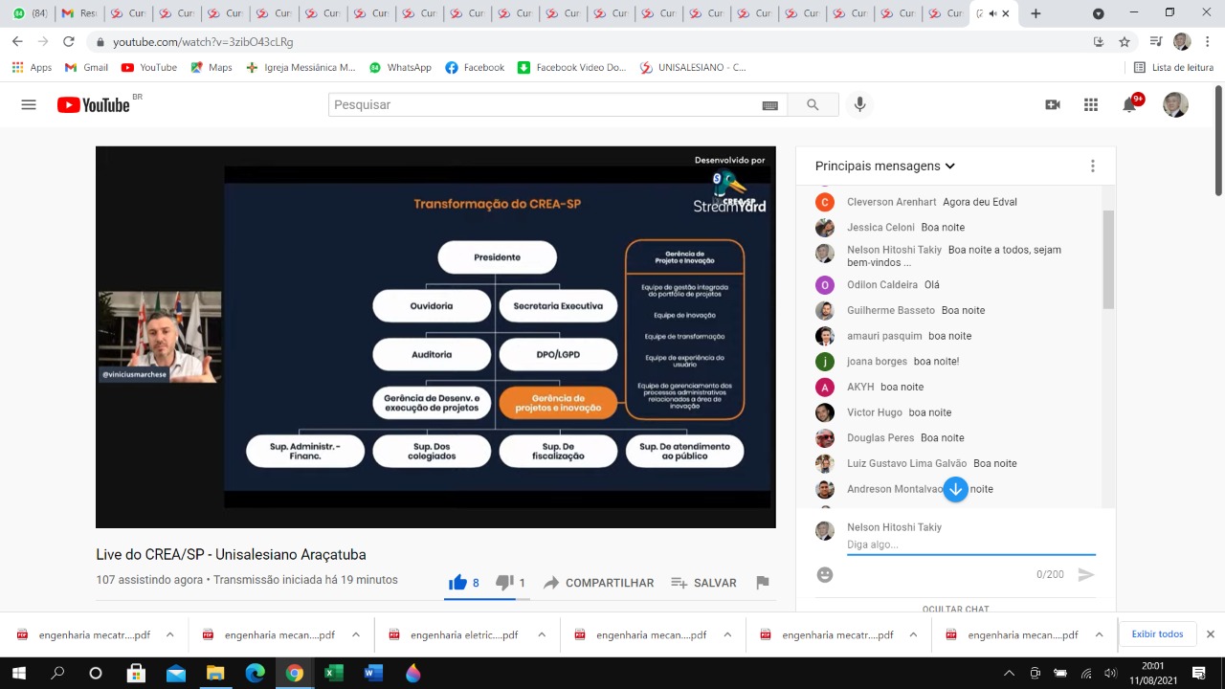Open the Create video camera icon
Viewport: 1225px width, 689px height.
[1053, 105]
